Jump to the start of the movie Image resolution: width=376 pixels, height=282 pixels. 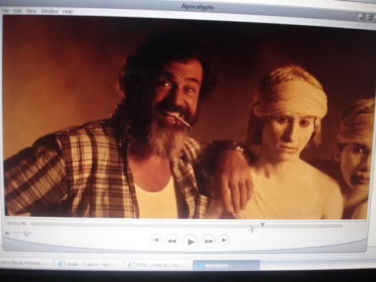coord(156,240)
